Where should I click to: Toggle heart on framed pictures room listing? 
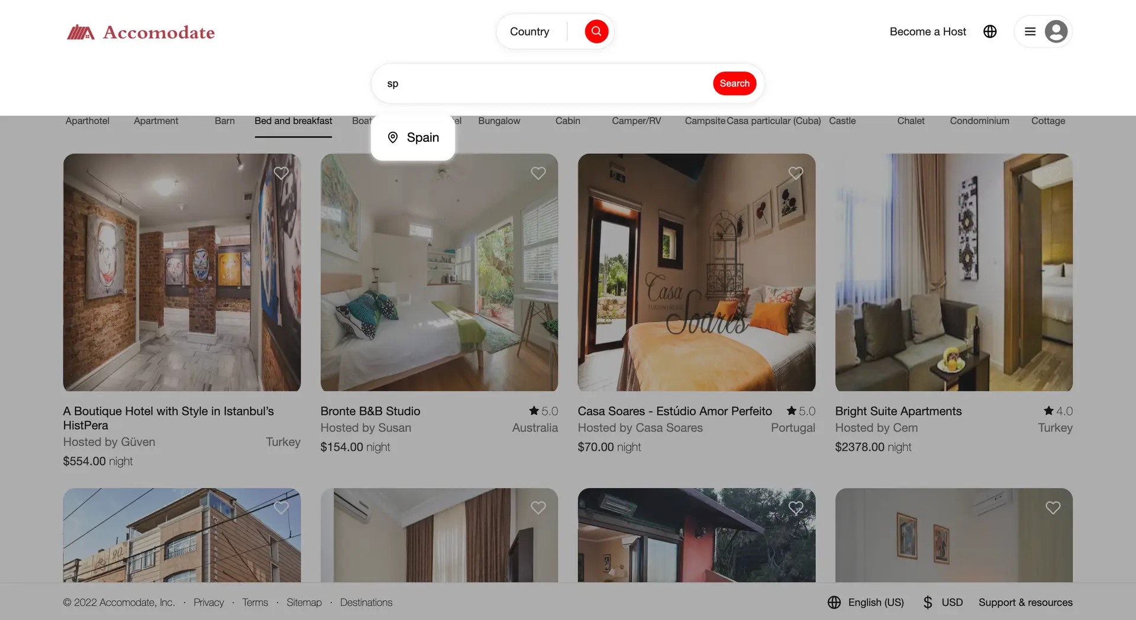pos(1053,508)
